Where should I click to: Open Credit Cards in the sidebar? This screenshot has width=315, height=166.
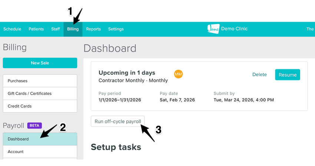40,106
